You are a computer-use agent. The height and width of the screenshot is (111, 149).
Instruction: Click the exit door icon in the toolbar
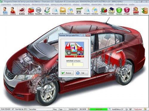pyautogui.click(x=145, y=11)
